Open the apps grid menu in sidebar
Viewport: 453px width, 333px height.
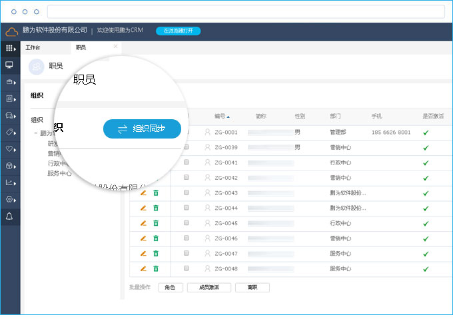click(x=9, y=48)
